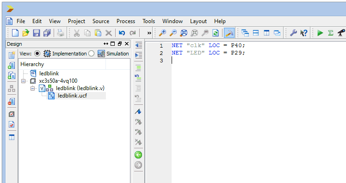This screenshot has height=183, width=346.
Task: Select ledblink (ledblink.v) module in hierarchy
Action: point(80,88)
